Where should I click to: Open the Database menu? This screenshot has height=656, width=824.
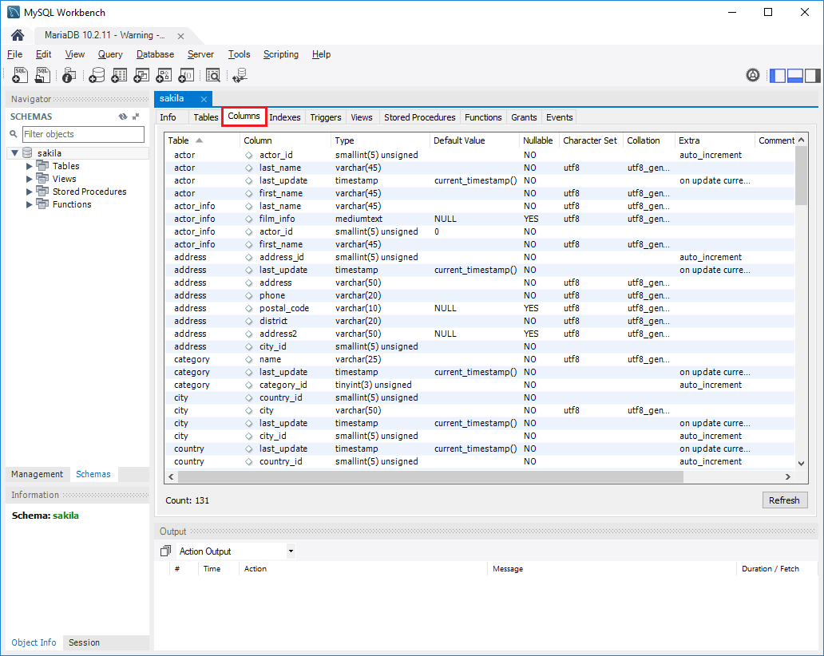coord(154,54)
